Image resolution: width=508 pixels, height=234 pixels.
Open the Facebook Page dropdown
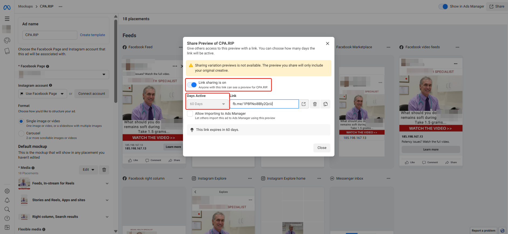[64, 75]
